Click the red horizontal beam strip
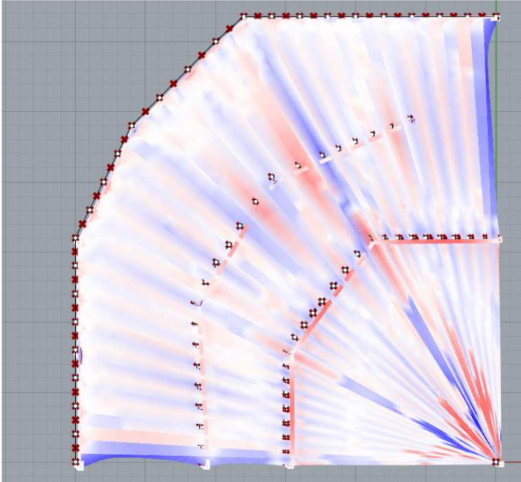The height and width of the screenshot is (482, 521). point(435,241)
